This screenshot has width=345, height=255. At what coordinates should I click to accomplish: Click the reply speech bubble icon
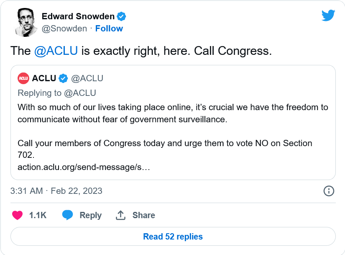tap(67, 215)
